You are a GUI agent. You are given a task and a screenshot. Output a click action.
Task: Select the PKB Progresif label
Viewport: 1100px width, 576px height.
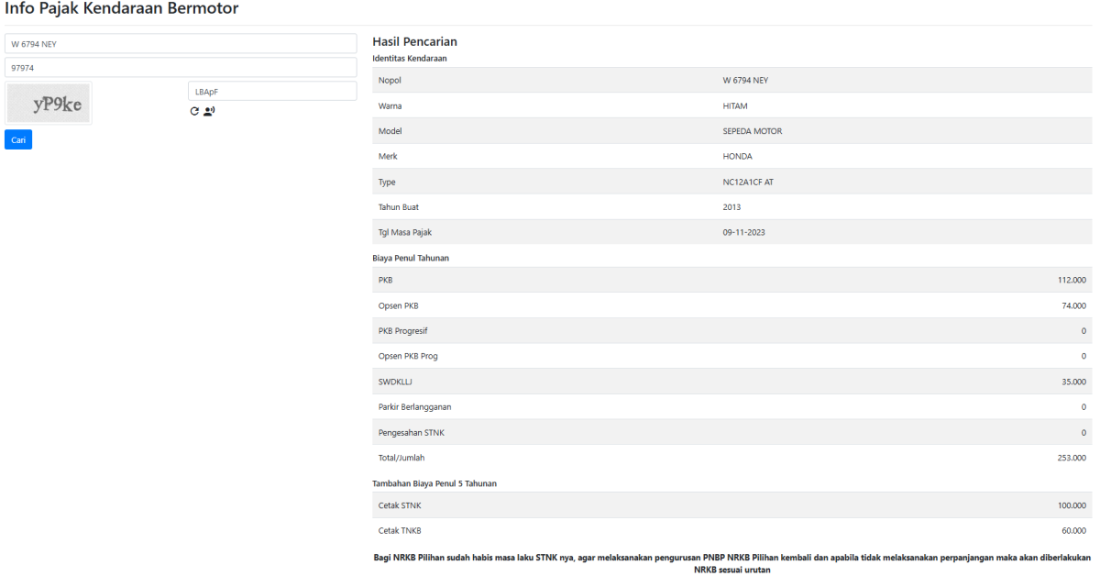[403, 331]
